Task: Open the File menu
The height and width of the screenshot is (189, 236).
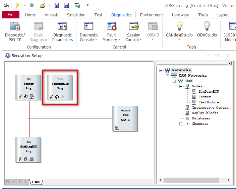Action: tap(10, 15)
